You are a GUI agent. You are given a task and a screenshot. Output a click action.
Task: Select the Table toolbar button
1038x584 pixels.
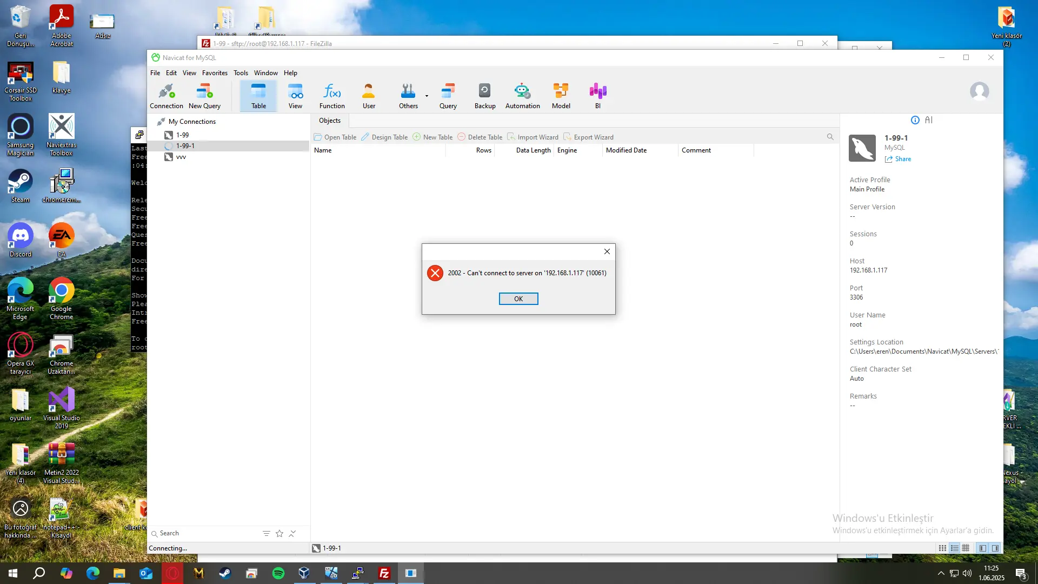tap(258, 96)
